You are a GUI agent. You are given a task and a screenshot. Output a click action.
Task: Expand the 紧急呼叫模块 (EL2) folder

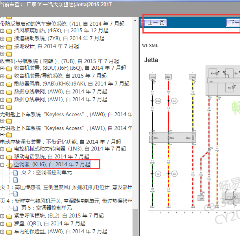pos(2,216)
